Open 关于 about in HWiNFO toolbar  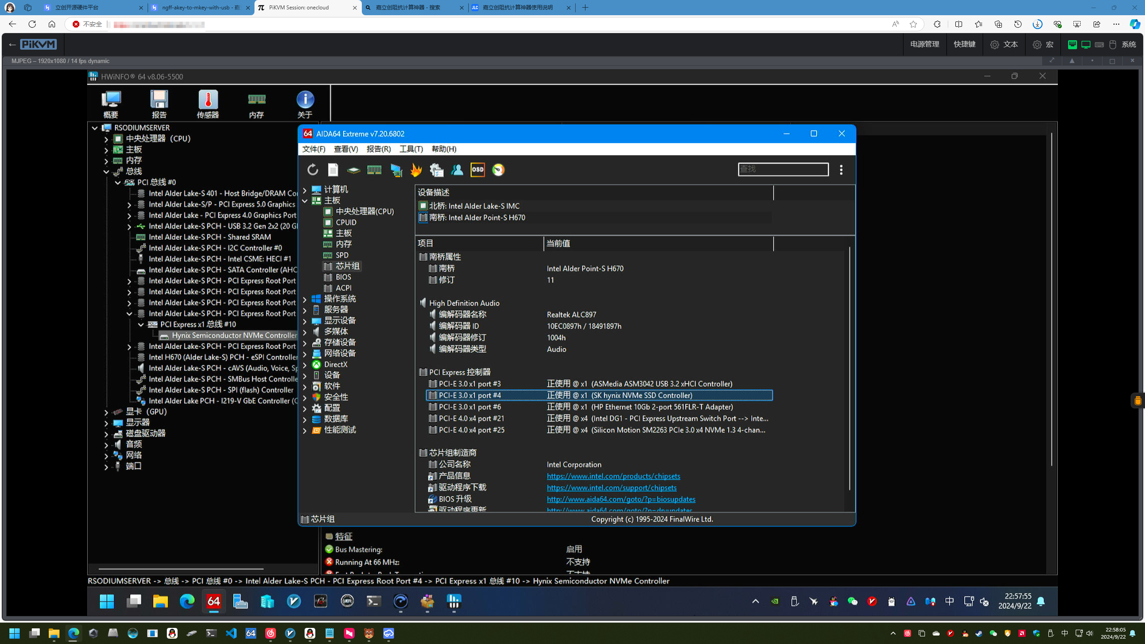pos(305,104)
